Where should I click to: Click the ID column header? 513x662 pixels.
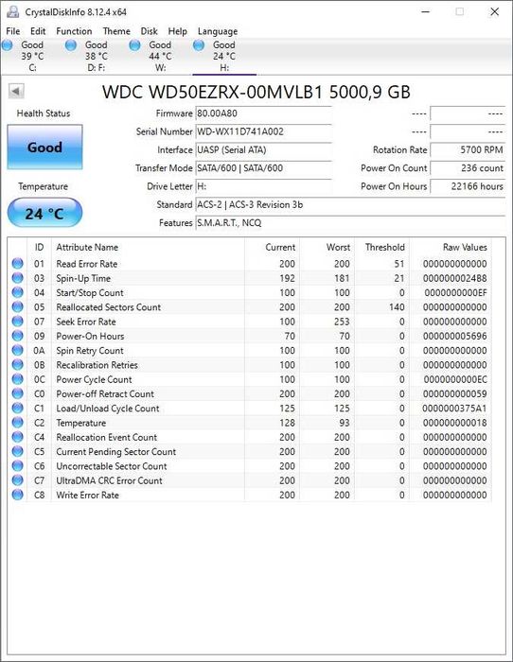39,247
